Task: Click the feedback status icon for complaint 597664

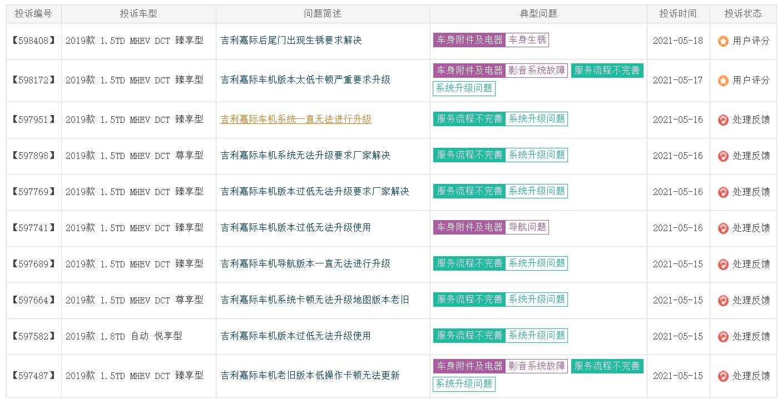Action: click(x=723, y=301)
